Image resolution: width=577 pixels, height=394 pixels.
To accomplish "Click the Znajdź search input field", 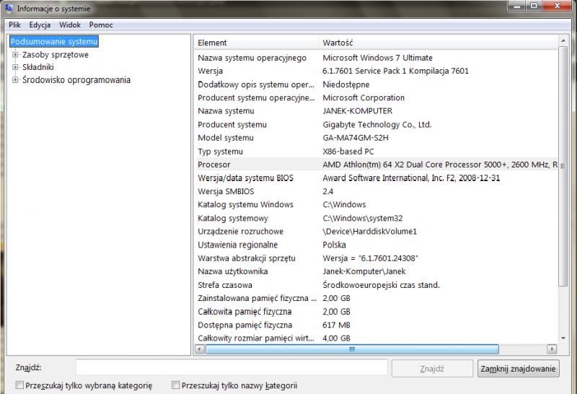I will tap(232, 367).
